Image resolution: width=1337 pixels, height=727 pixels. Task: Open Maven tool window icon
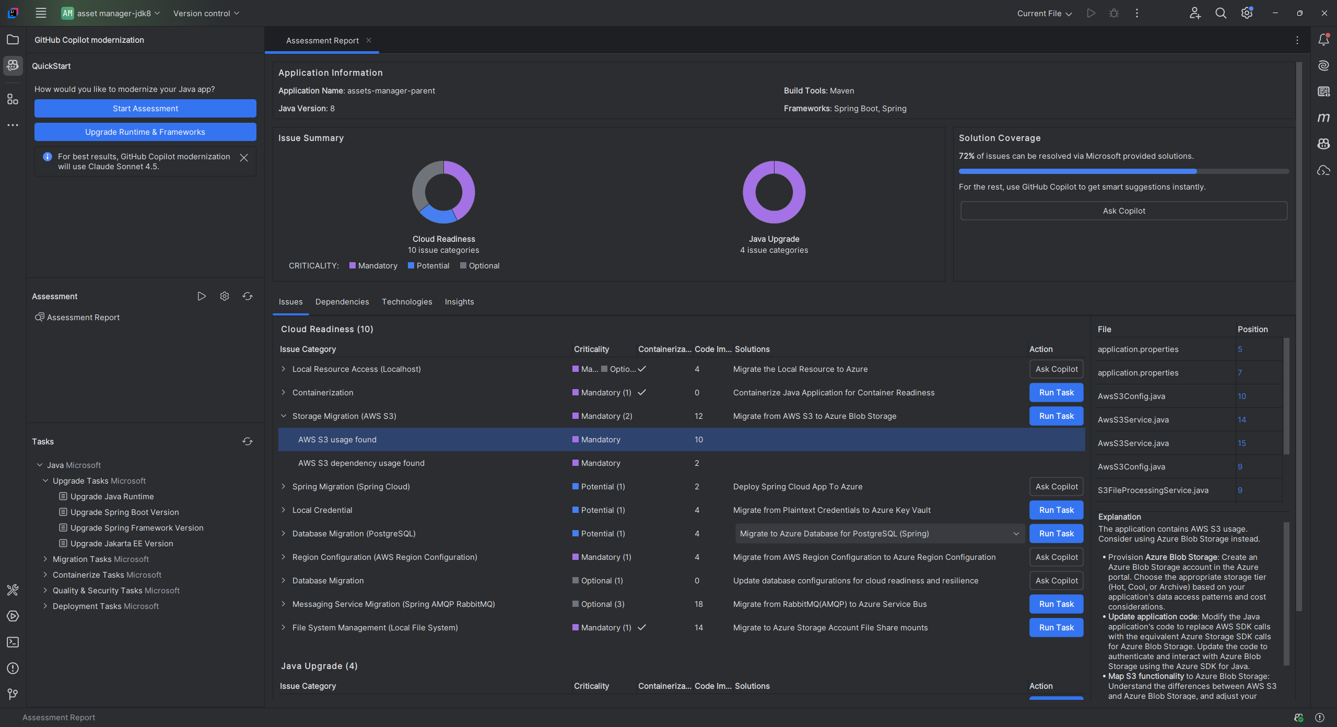click(x=1323, y=118)
